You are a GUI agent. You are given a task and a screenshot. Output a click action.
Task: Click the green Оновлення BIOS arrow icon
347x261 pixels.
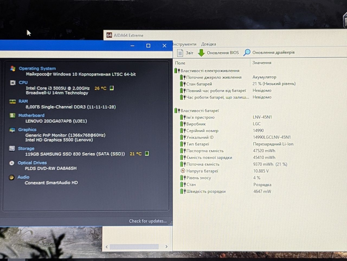(x=201, y=53)
